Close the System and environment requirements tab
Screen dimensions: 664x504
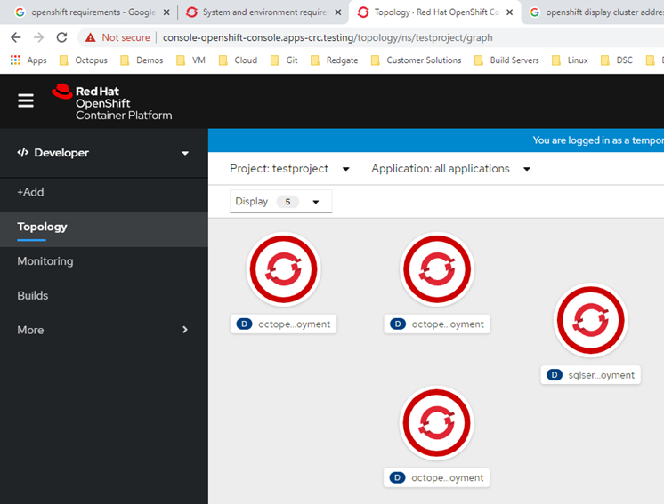coord(337,12)
